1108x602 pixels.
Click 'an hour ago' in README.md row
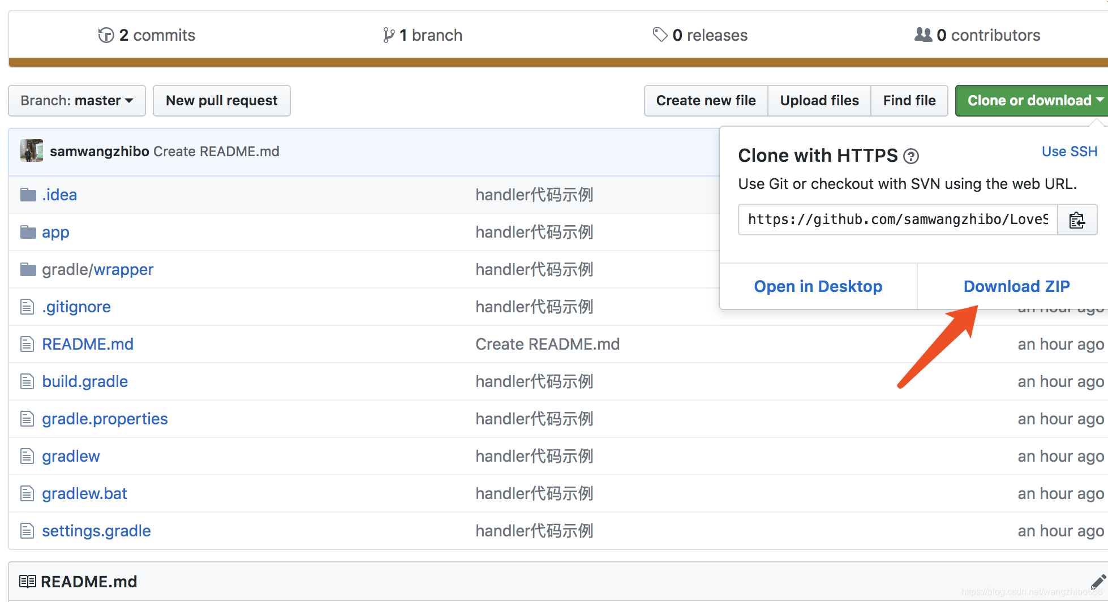click(x=1060, y=345)
